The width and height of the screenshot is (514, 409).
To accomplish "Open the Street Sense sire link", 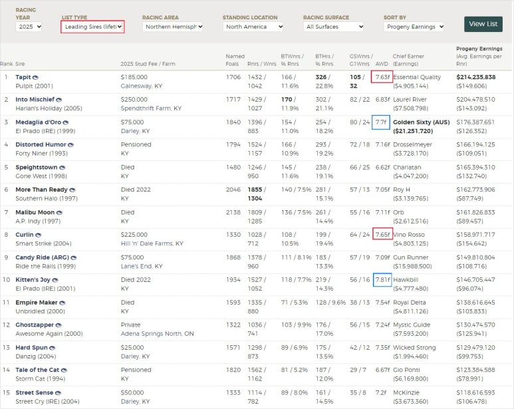I will pos(35,392).
